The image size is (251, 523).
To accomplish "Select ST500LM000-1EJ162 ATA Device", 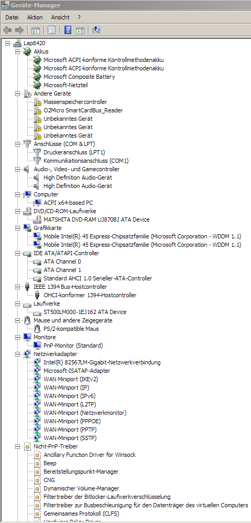I will (85, 312).
